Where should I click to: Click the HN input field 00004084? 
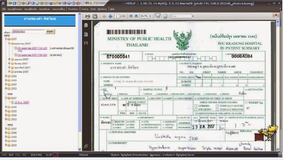[x=28, y=32]
